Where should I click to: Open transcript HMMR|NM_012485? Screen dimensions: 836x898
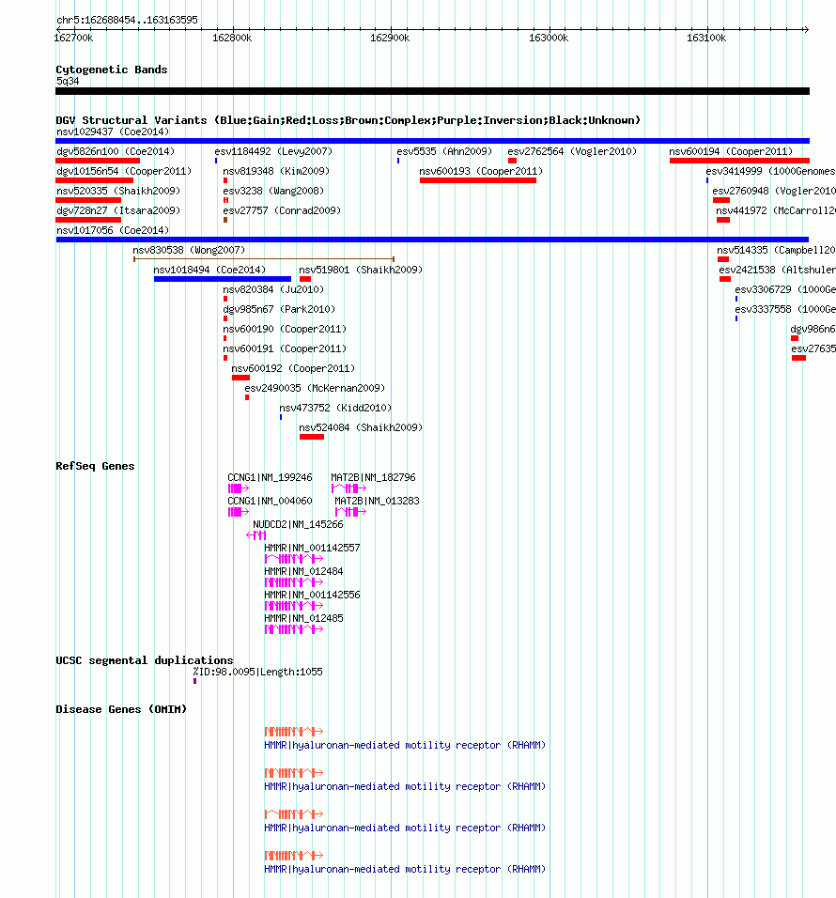click(303, 618)
